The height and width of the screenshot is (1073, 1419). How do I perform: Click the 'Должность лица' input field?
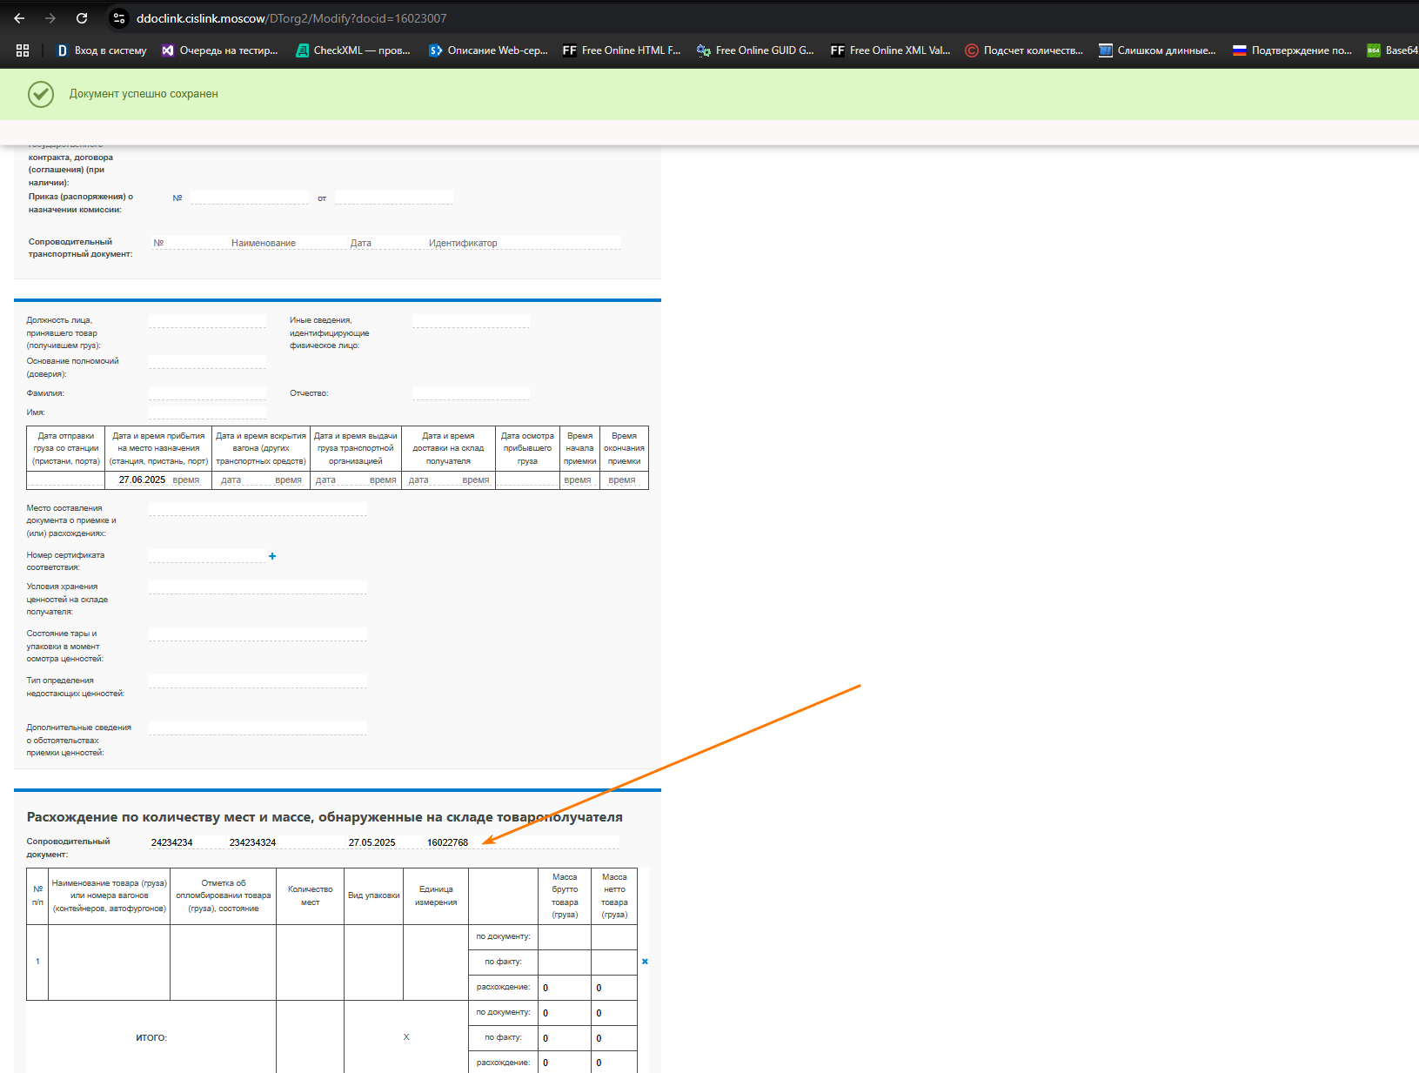207,320
